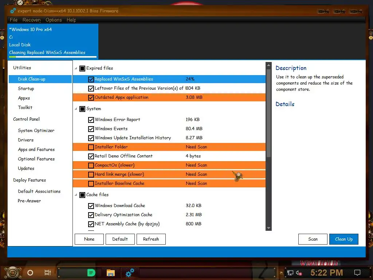Open the green notes app on taskbar
Image resolution: width=373 pixels, height=280 pixels.
(91, 273)
